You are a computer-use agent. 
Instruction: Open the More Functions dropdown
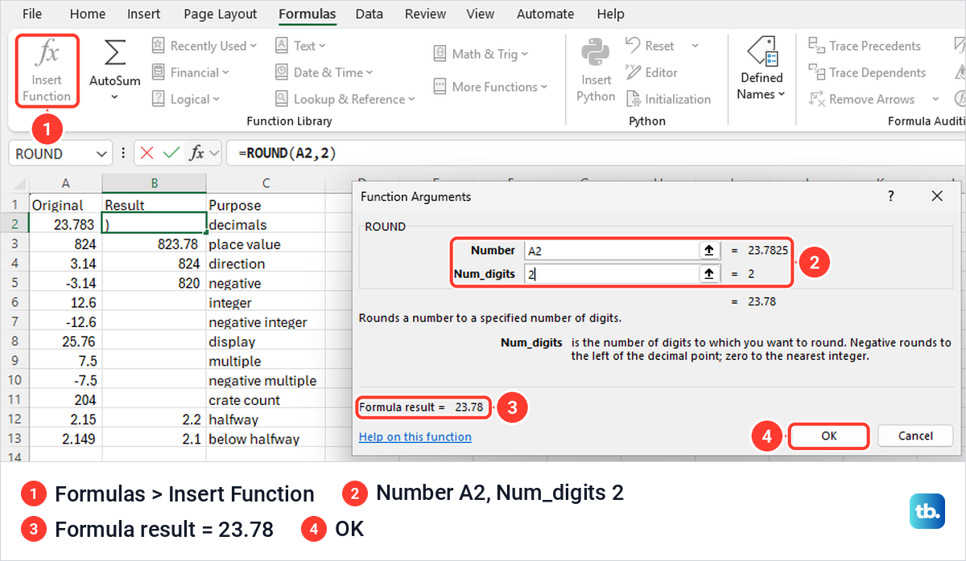tap(490, 86)
